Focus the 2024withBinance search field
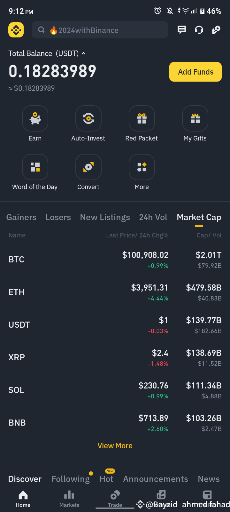 (100, 30)
